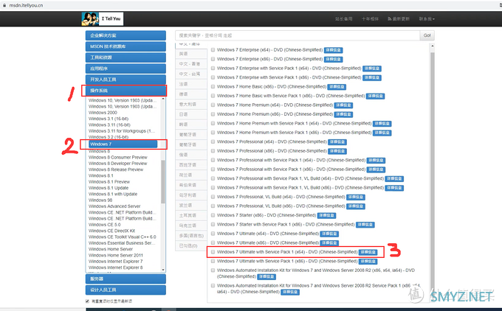Open the 韩语 language tab

click(x=191, y=125)
